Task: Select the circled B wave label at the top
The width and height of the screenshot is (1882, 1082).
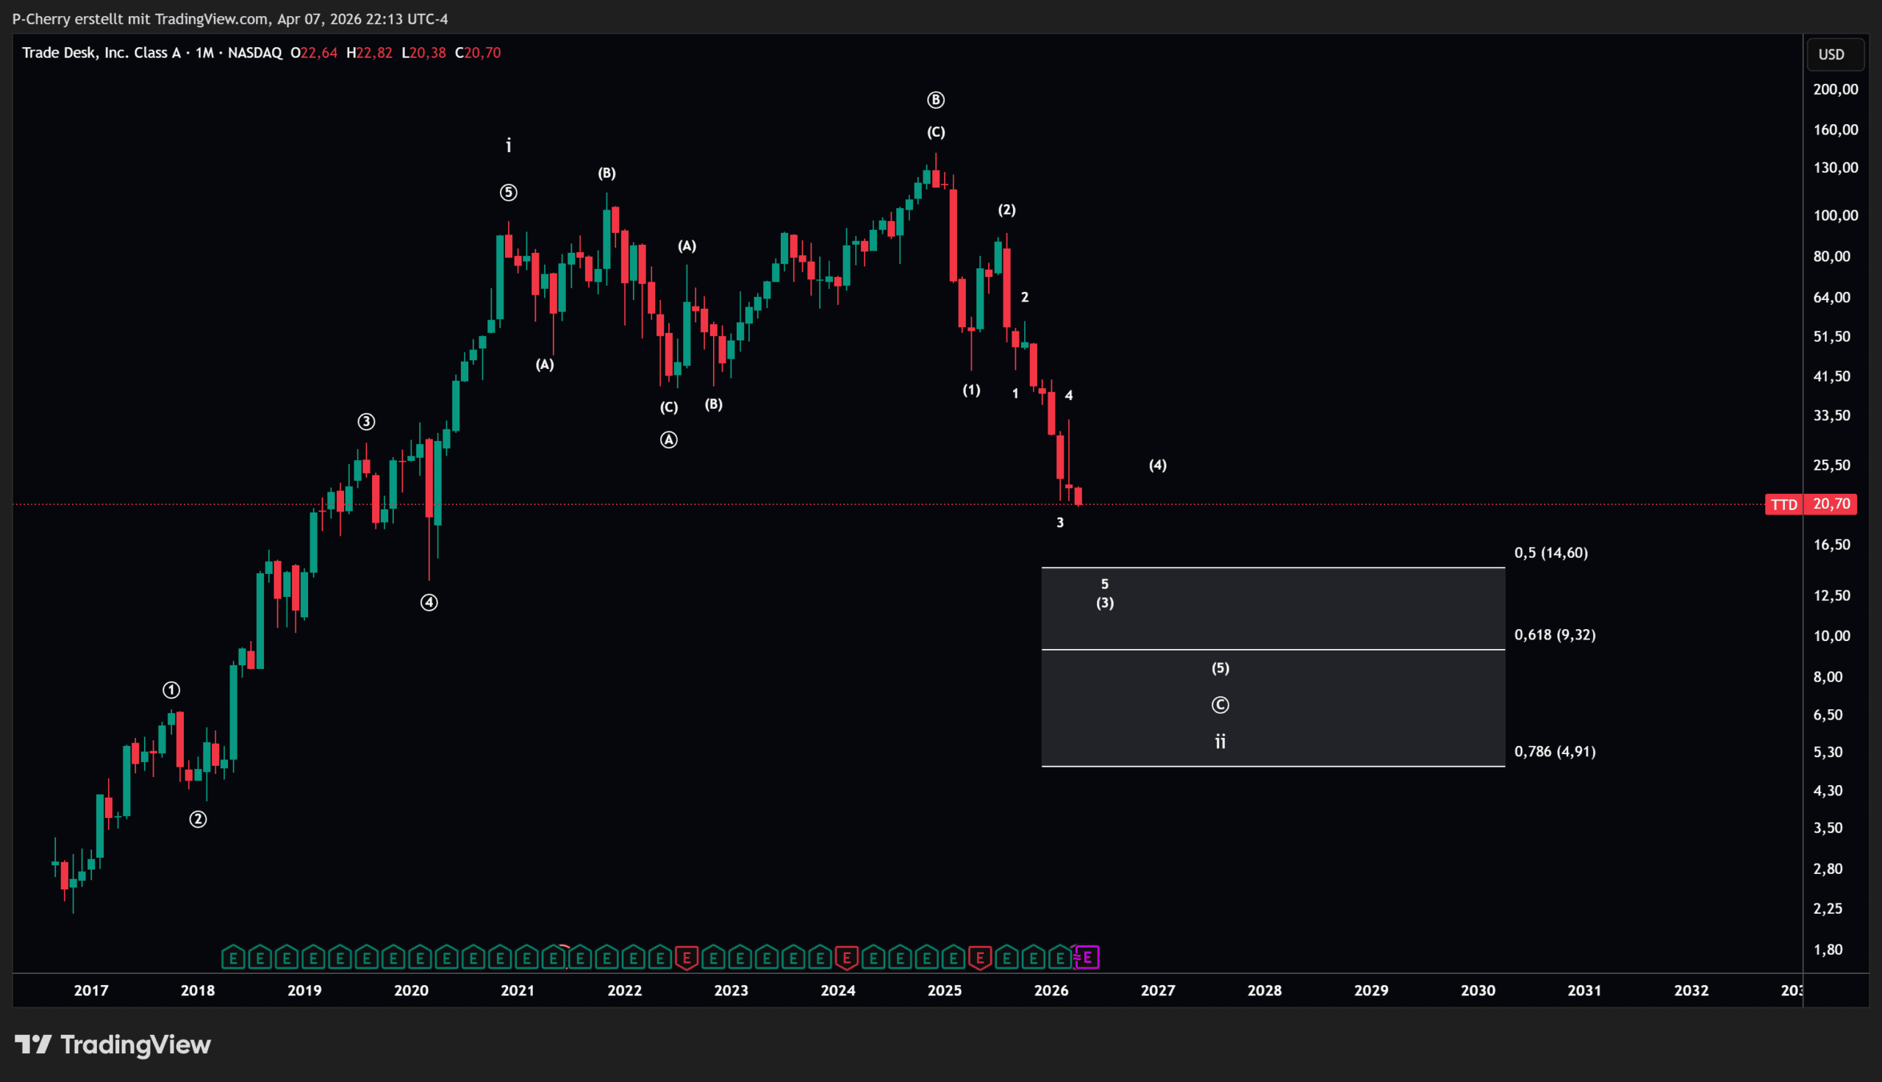Action: click(935, 99)
